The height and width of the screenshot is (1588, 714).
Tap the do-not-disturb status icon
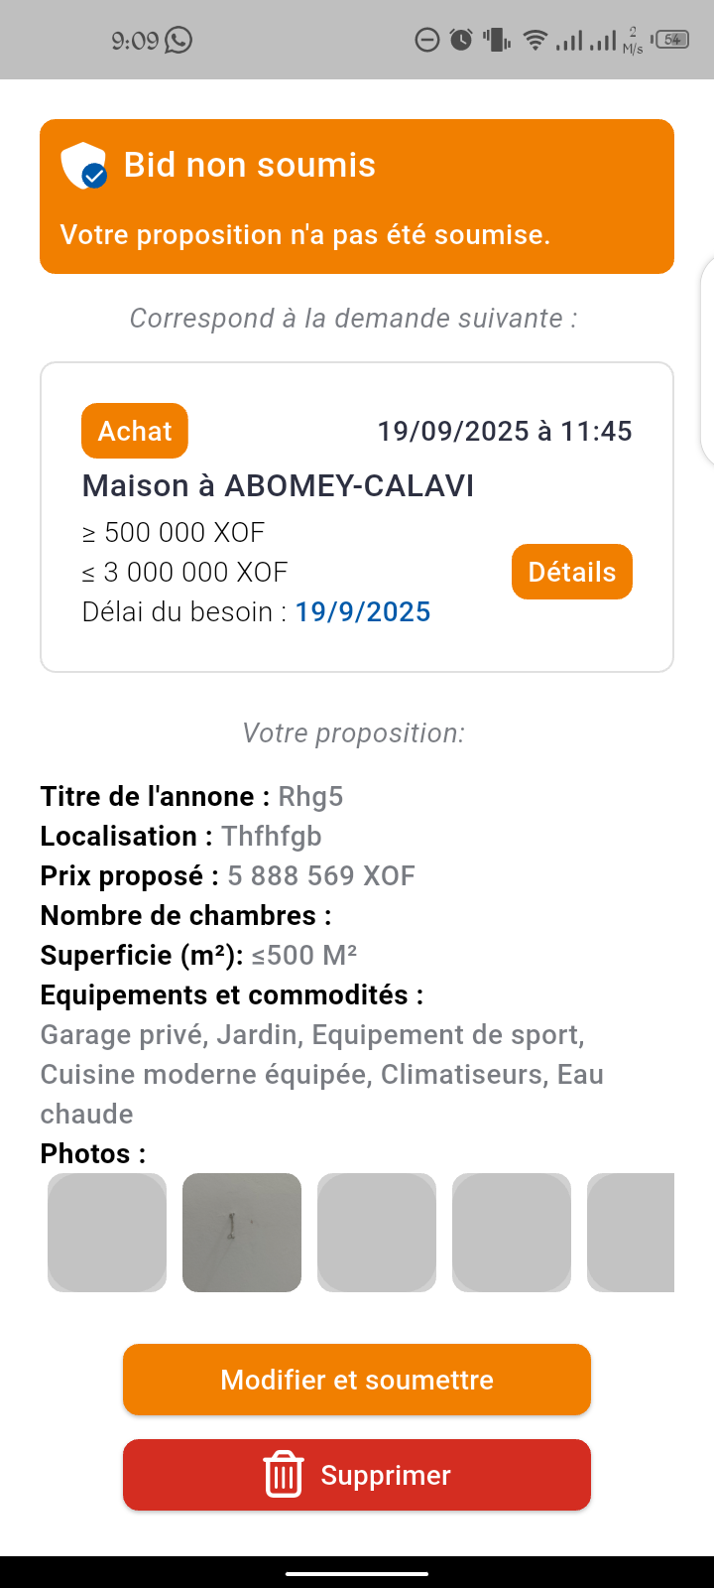pos(426,41)
